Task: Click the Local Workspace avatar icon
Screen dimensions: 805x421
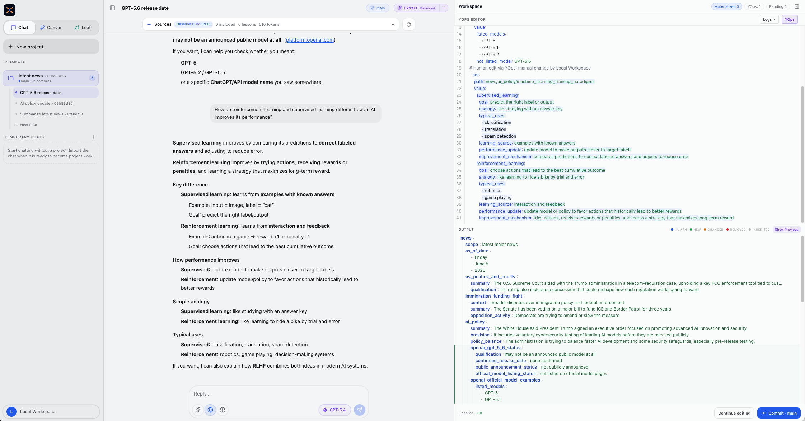Action: pos(11,412)
